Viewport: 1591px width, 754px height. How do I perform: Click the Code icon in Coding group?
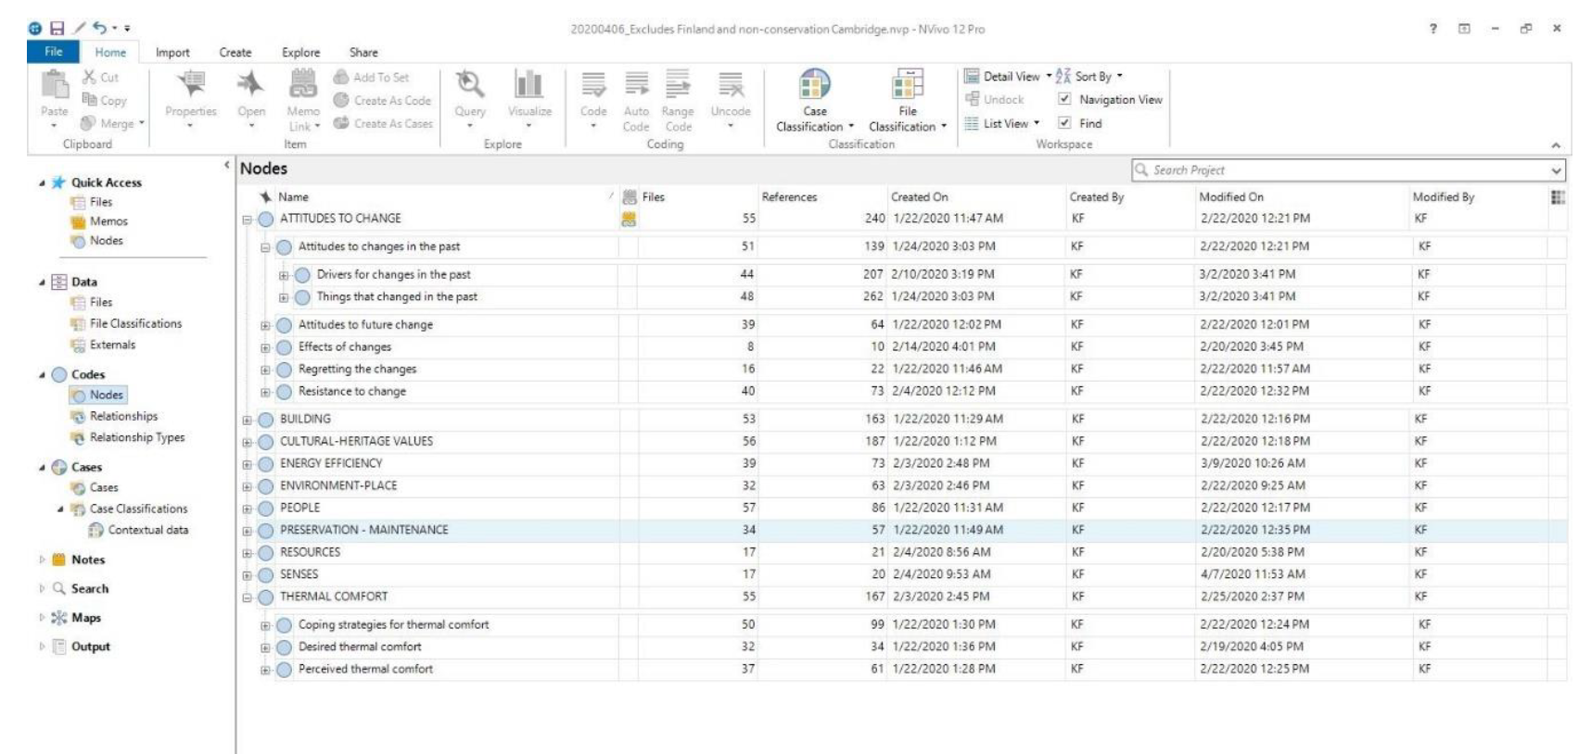coord(593,85)
